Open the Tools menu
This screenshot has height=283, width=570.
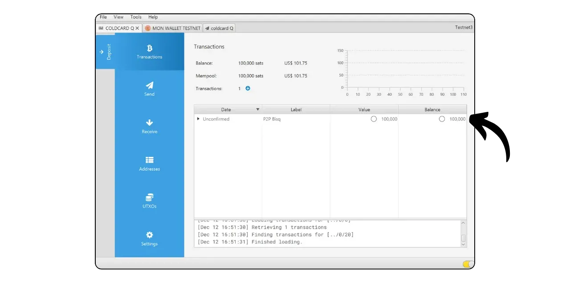point(136,17)
